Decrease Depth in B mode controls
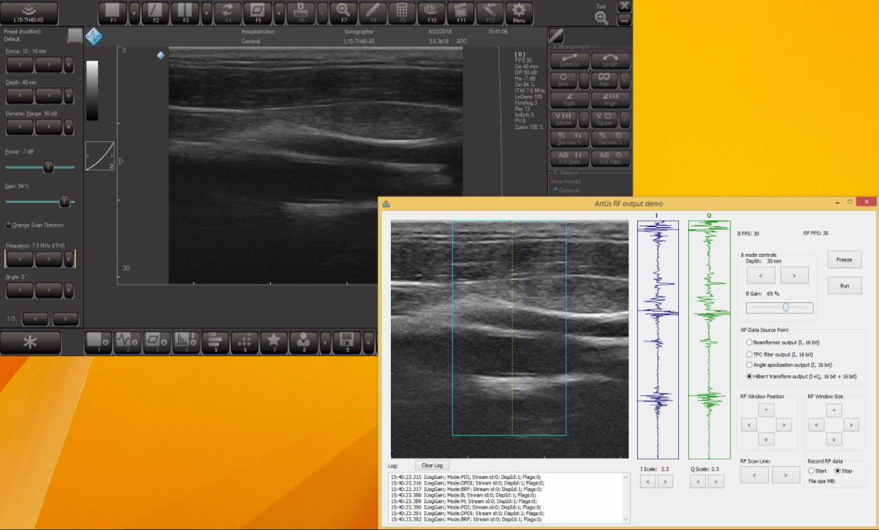 pyautogui.click(x=761, y=275)
